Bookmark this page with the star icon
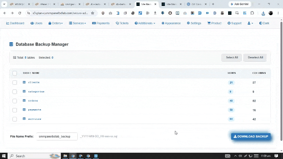The image size is (283, 159). coord(93,13)
